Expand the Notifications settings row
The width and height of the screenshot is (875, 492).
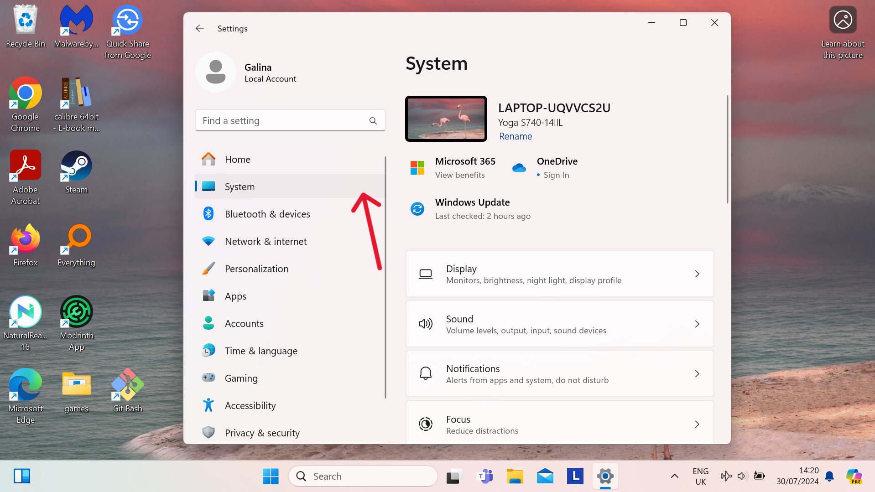point(560,374)
